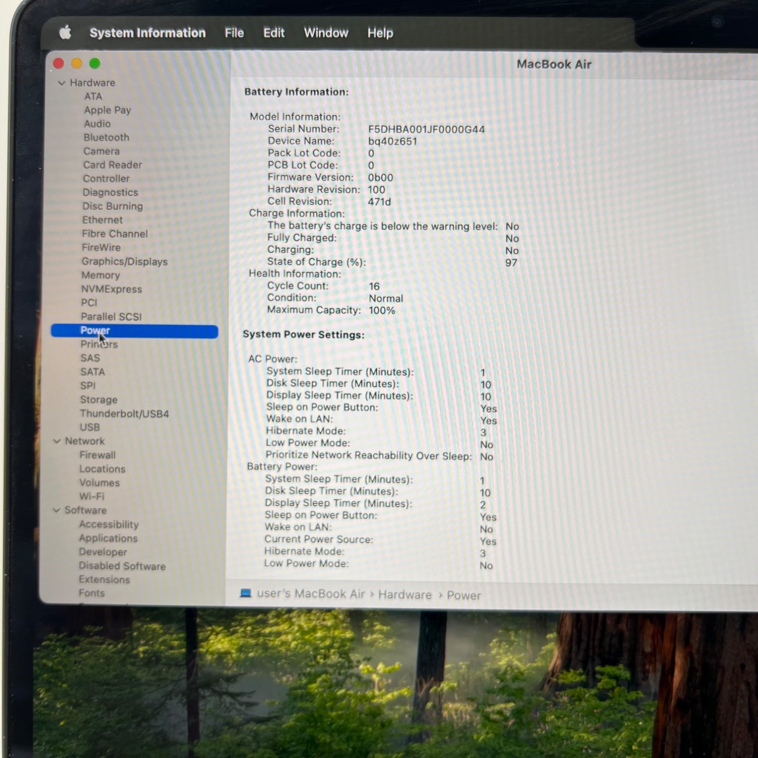
Task: Open the Apple menu
Action: coord(65,33)
